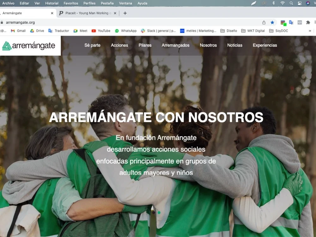
Task: Open a new tab with the plus button
Action: tap(125, 13)
